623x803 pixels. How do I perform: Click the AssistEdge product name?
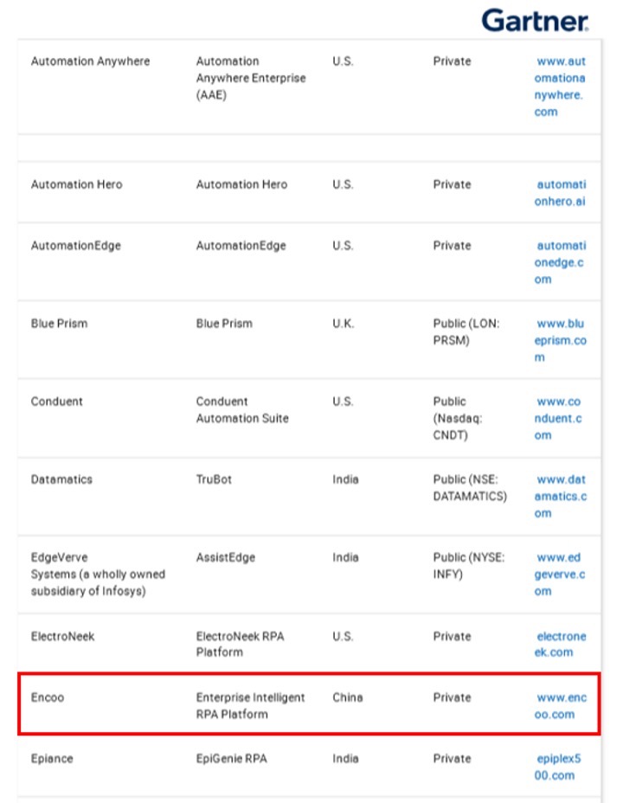(x=225, y=557)
